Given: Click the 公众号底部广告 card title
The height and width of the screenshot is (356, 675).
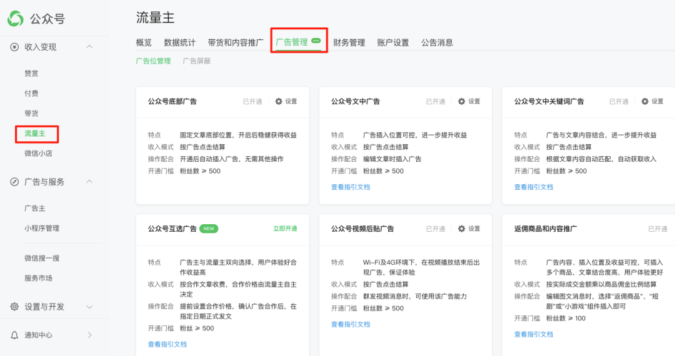Looking at the screenshot, I should 172,101.
